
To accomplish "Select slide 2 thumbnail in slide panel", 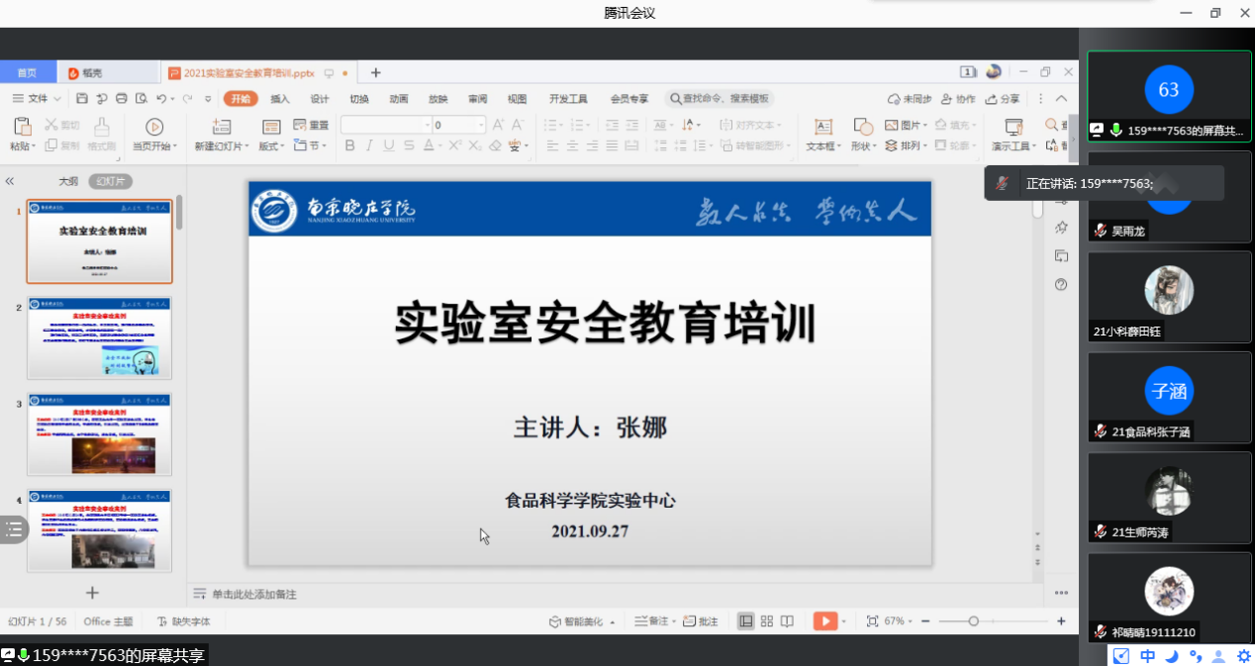I will pyautogui.click(x=99, y=337).
